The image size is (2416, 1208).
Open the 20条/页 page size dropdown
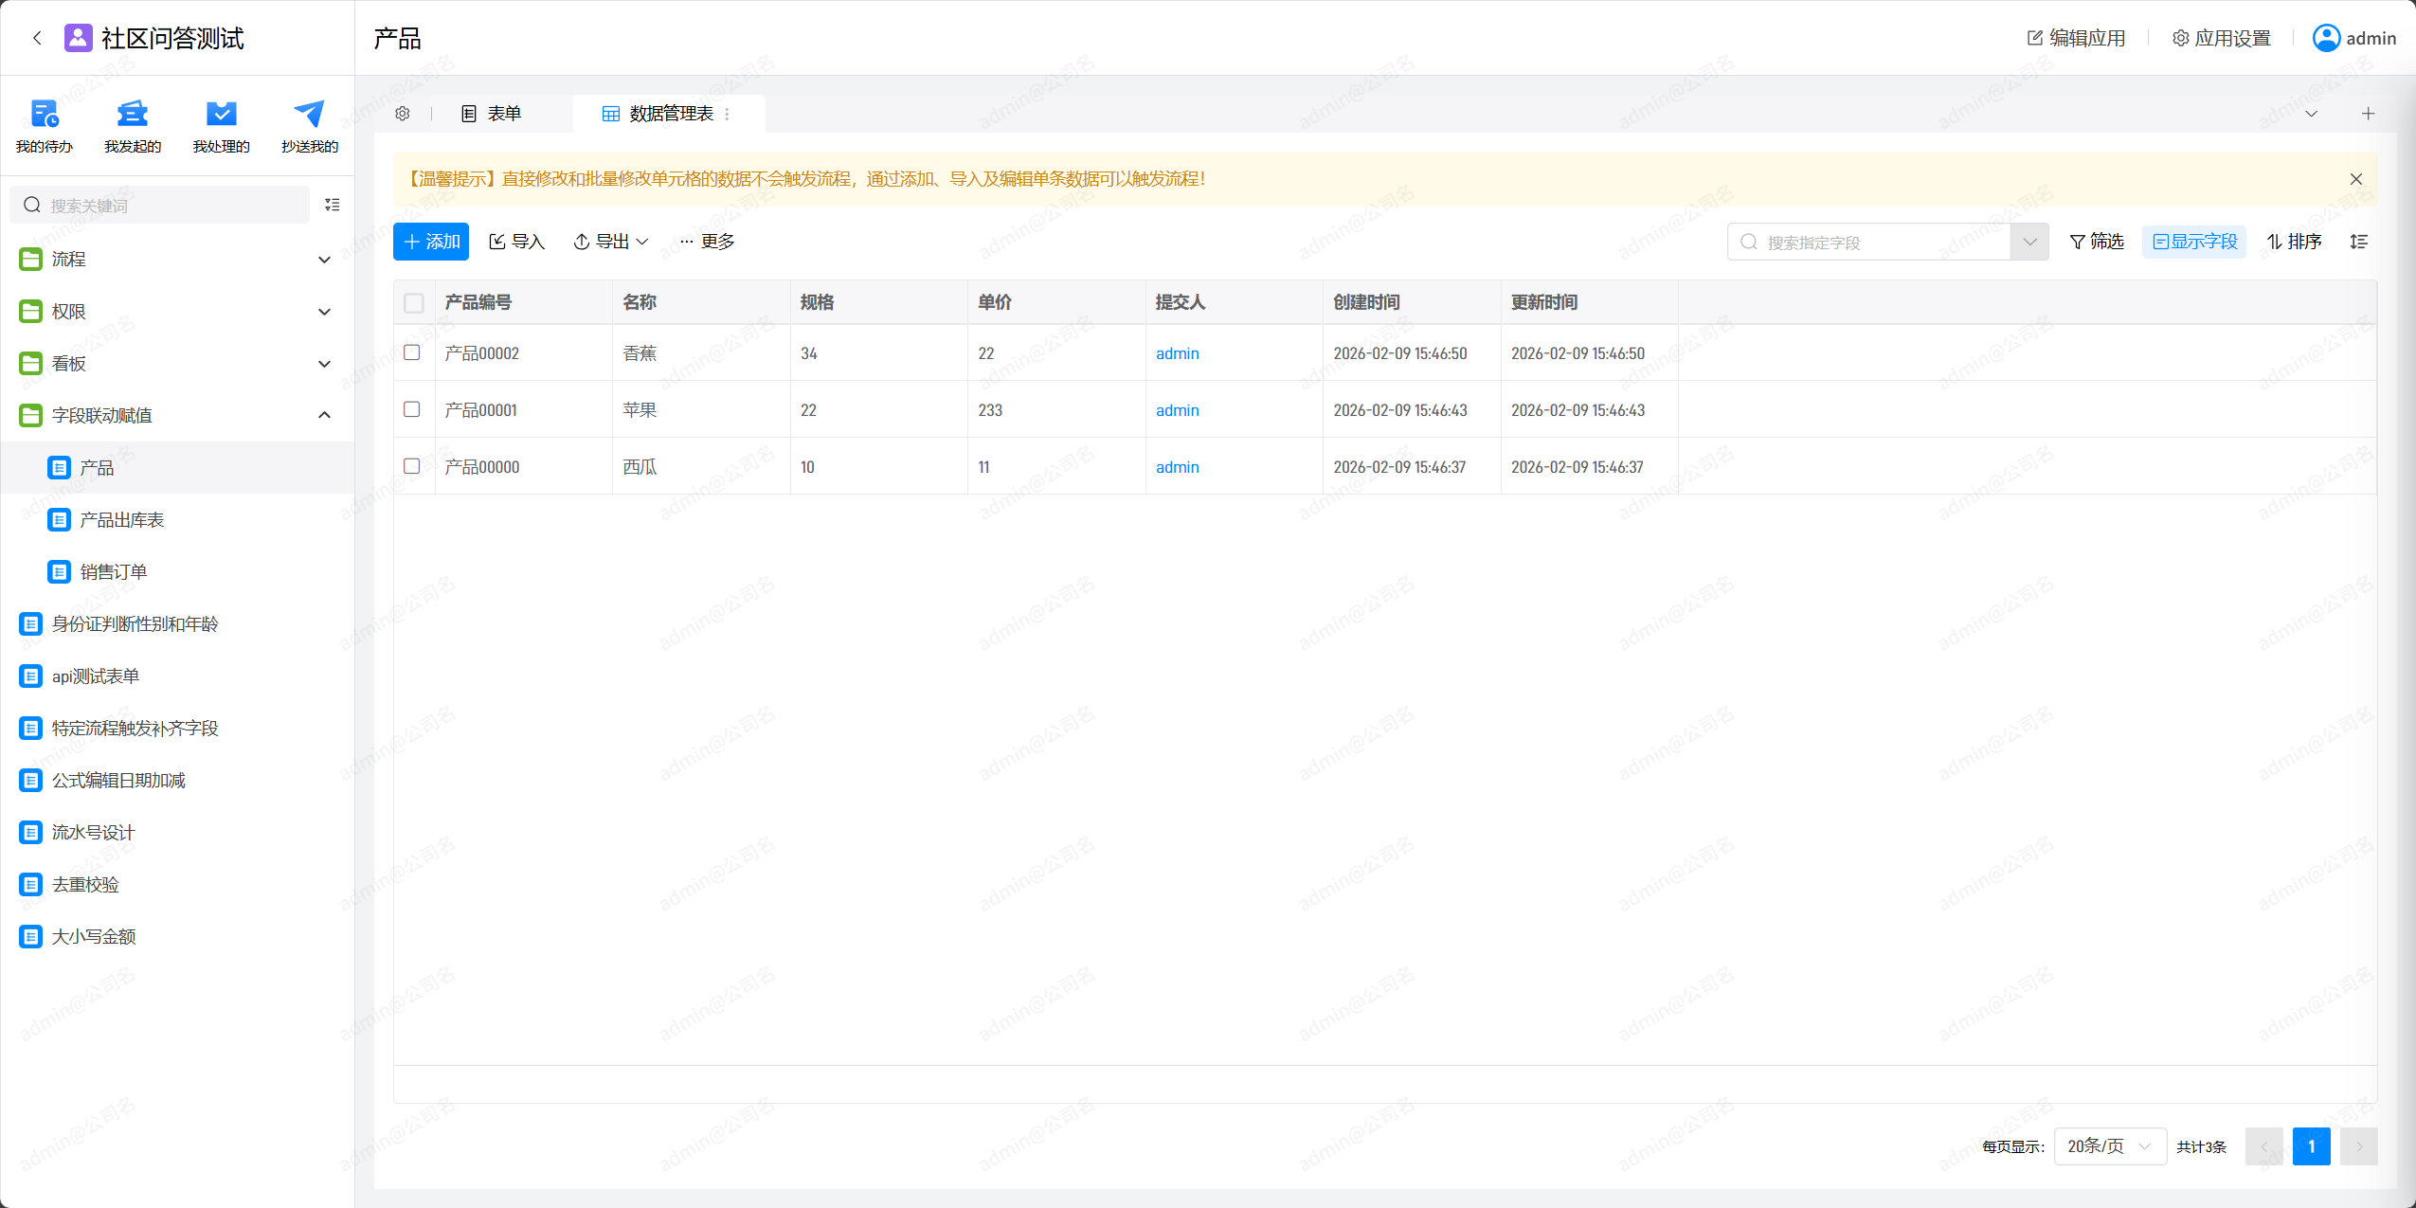click(x=2109, y=1146)
